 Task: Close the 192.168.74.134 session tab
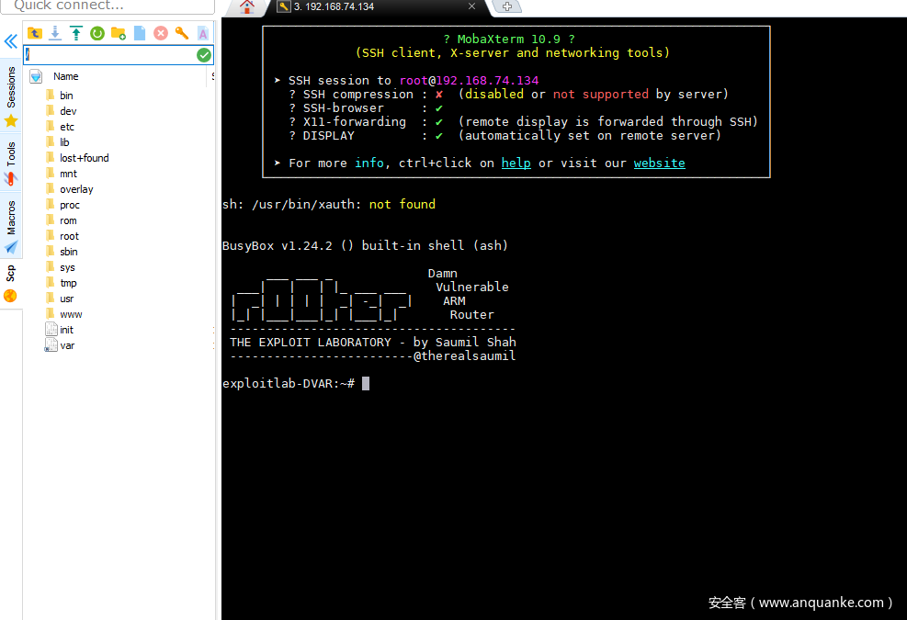(471, 6)
